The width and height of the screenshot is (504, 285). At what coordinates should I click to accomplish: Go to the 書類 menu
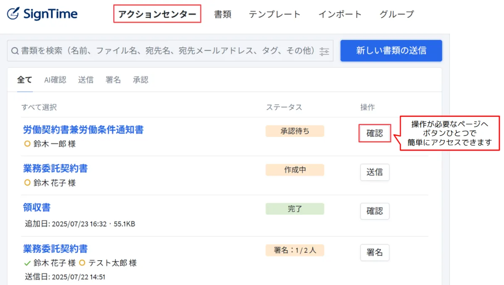(223, 14)
